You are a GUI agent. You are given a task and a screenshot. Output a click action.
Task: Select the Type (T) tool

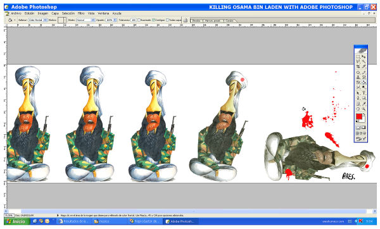tap(364, 93)
